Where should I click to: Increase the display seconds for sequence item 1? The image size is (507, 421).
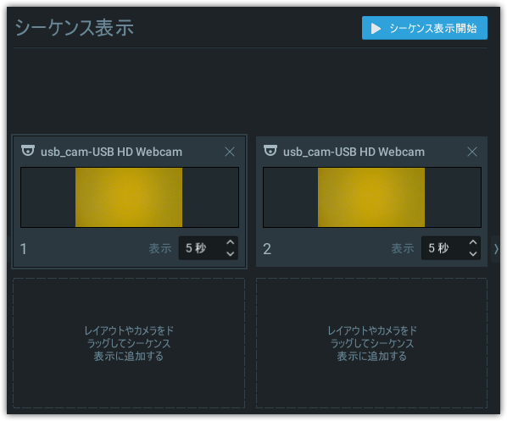click(231, 242)
